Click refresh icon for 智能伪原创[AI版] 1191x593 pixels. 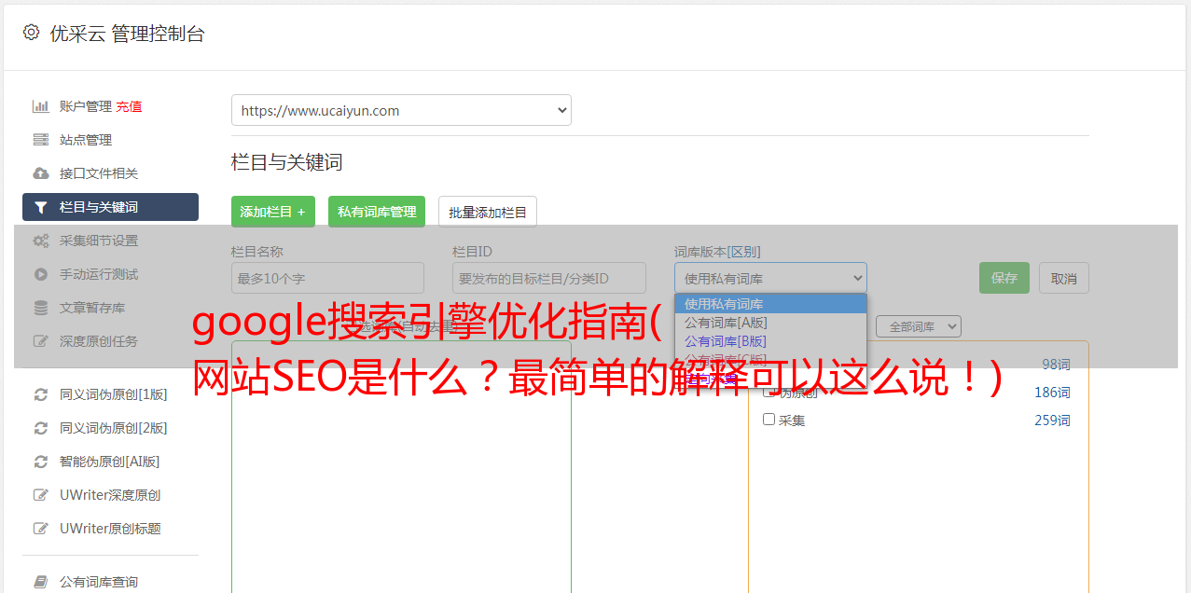click(x=40, y=462)
